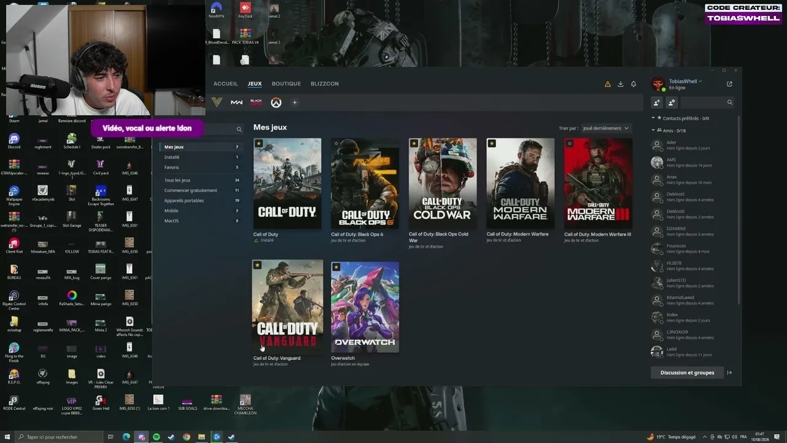Click the friend management icon beside add friend
The height and width of the screenshot is (443, 787).
click(x=671, y=103)
